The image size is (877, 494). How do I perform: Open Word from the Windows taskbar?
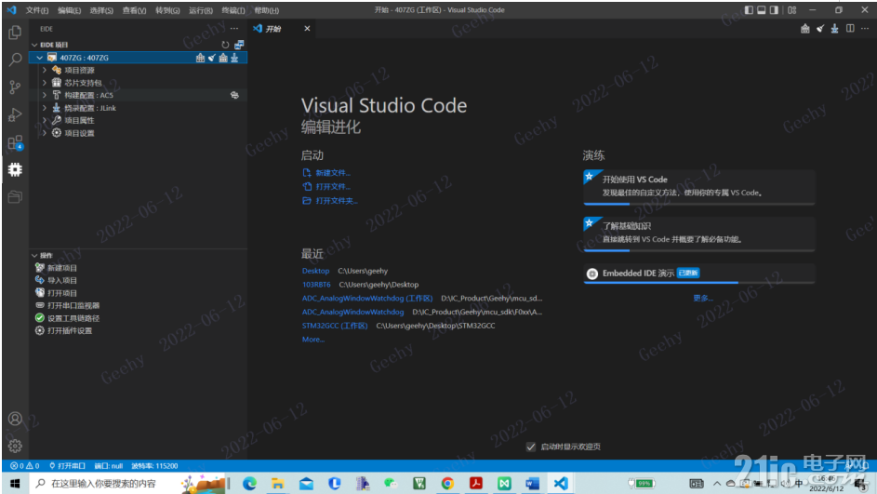532,484
